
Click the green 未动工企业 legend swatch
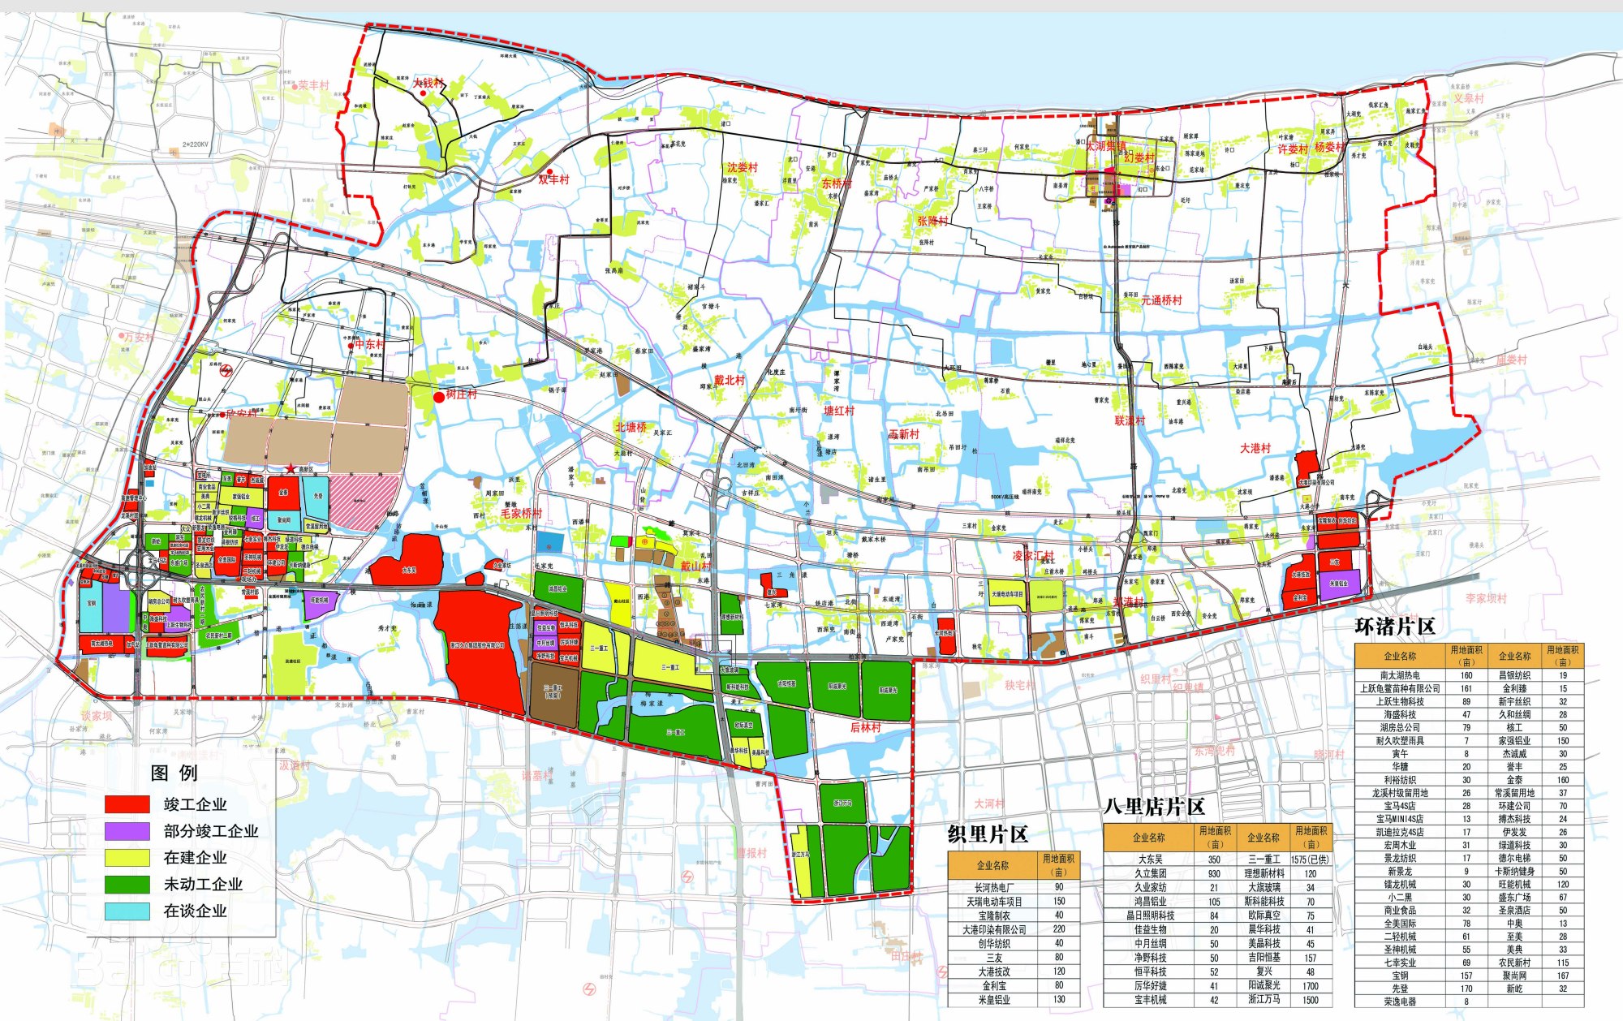tap(127, 884)
